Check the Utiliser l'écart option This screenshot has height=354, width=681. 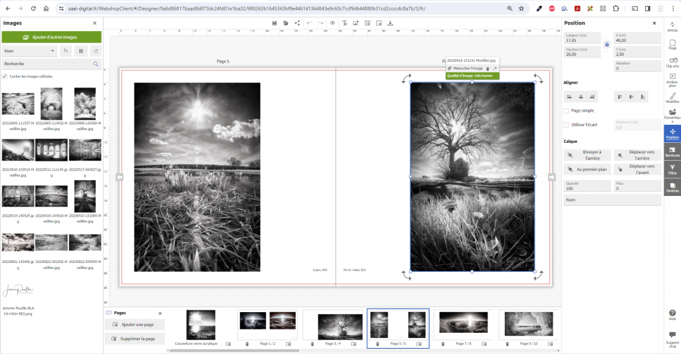(566, 125)
